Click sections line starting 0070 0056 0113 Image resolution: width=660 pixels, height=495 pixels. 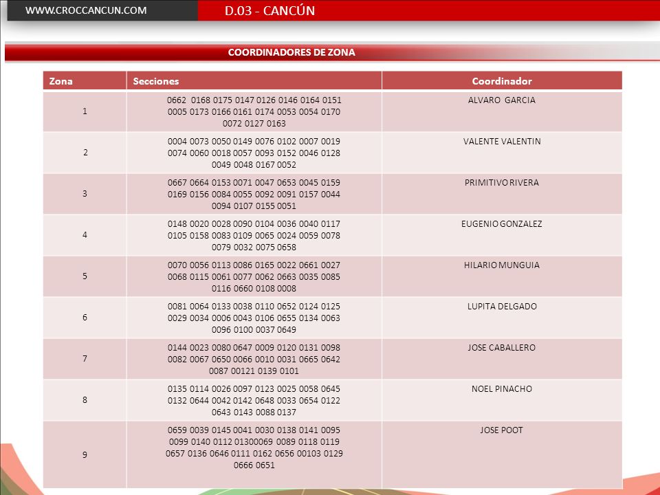pyautogui.click(x=254, y=265)
